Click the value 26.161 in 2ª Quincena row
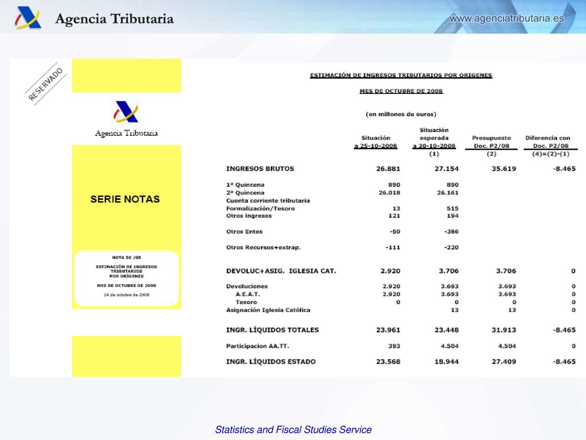586x440 pixels. coord(448,192)
